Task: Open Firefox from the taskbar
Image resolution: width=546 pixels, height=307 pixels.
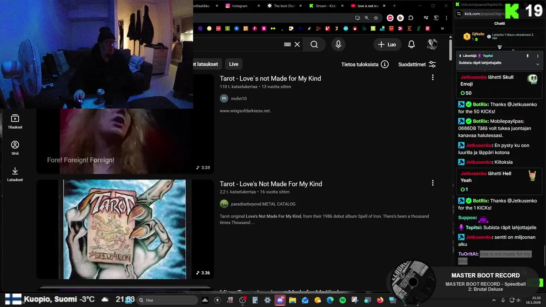Action: click(380, 300)
